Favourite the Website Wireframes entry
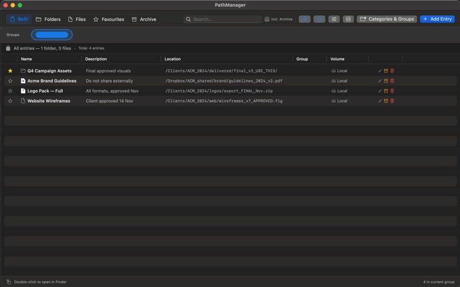Screen dimensions: 460x287 click(10, 101)
